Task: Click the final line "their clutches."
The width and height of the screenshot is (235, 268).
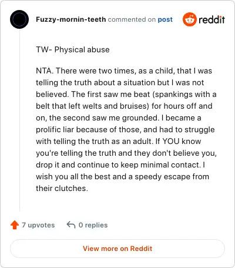Action: tap(62, 188)
